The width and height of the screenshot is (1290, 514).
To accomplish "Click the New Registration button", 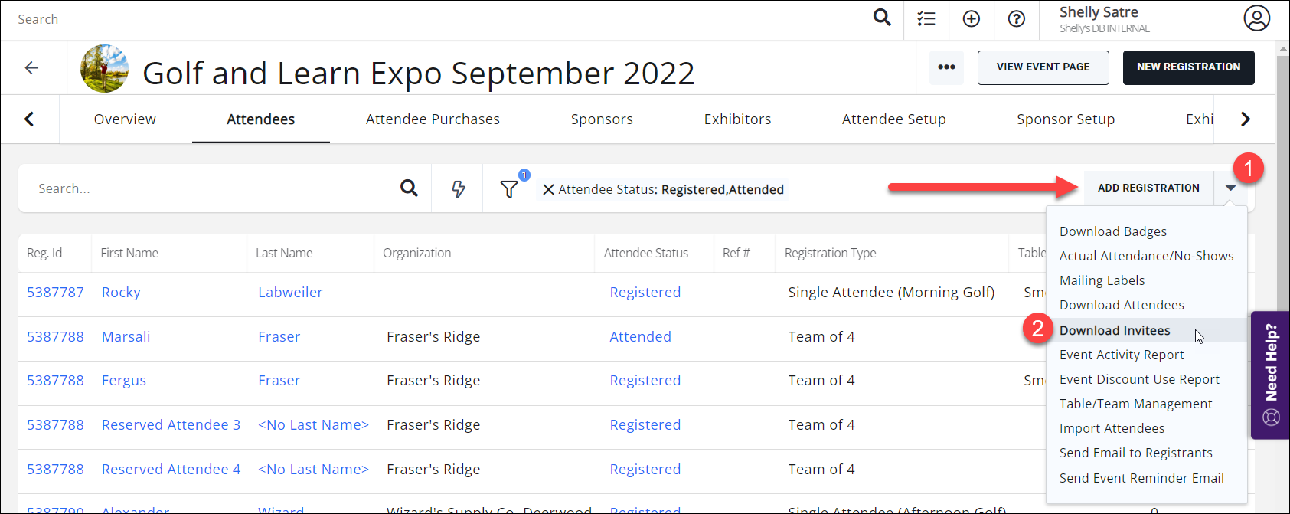I will point(1188,67).
